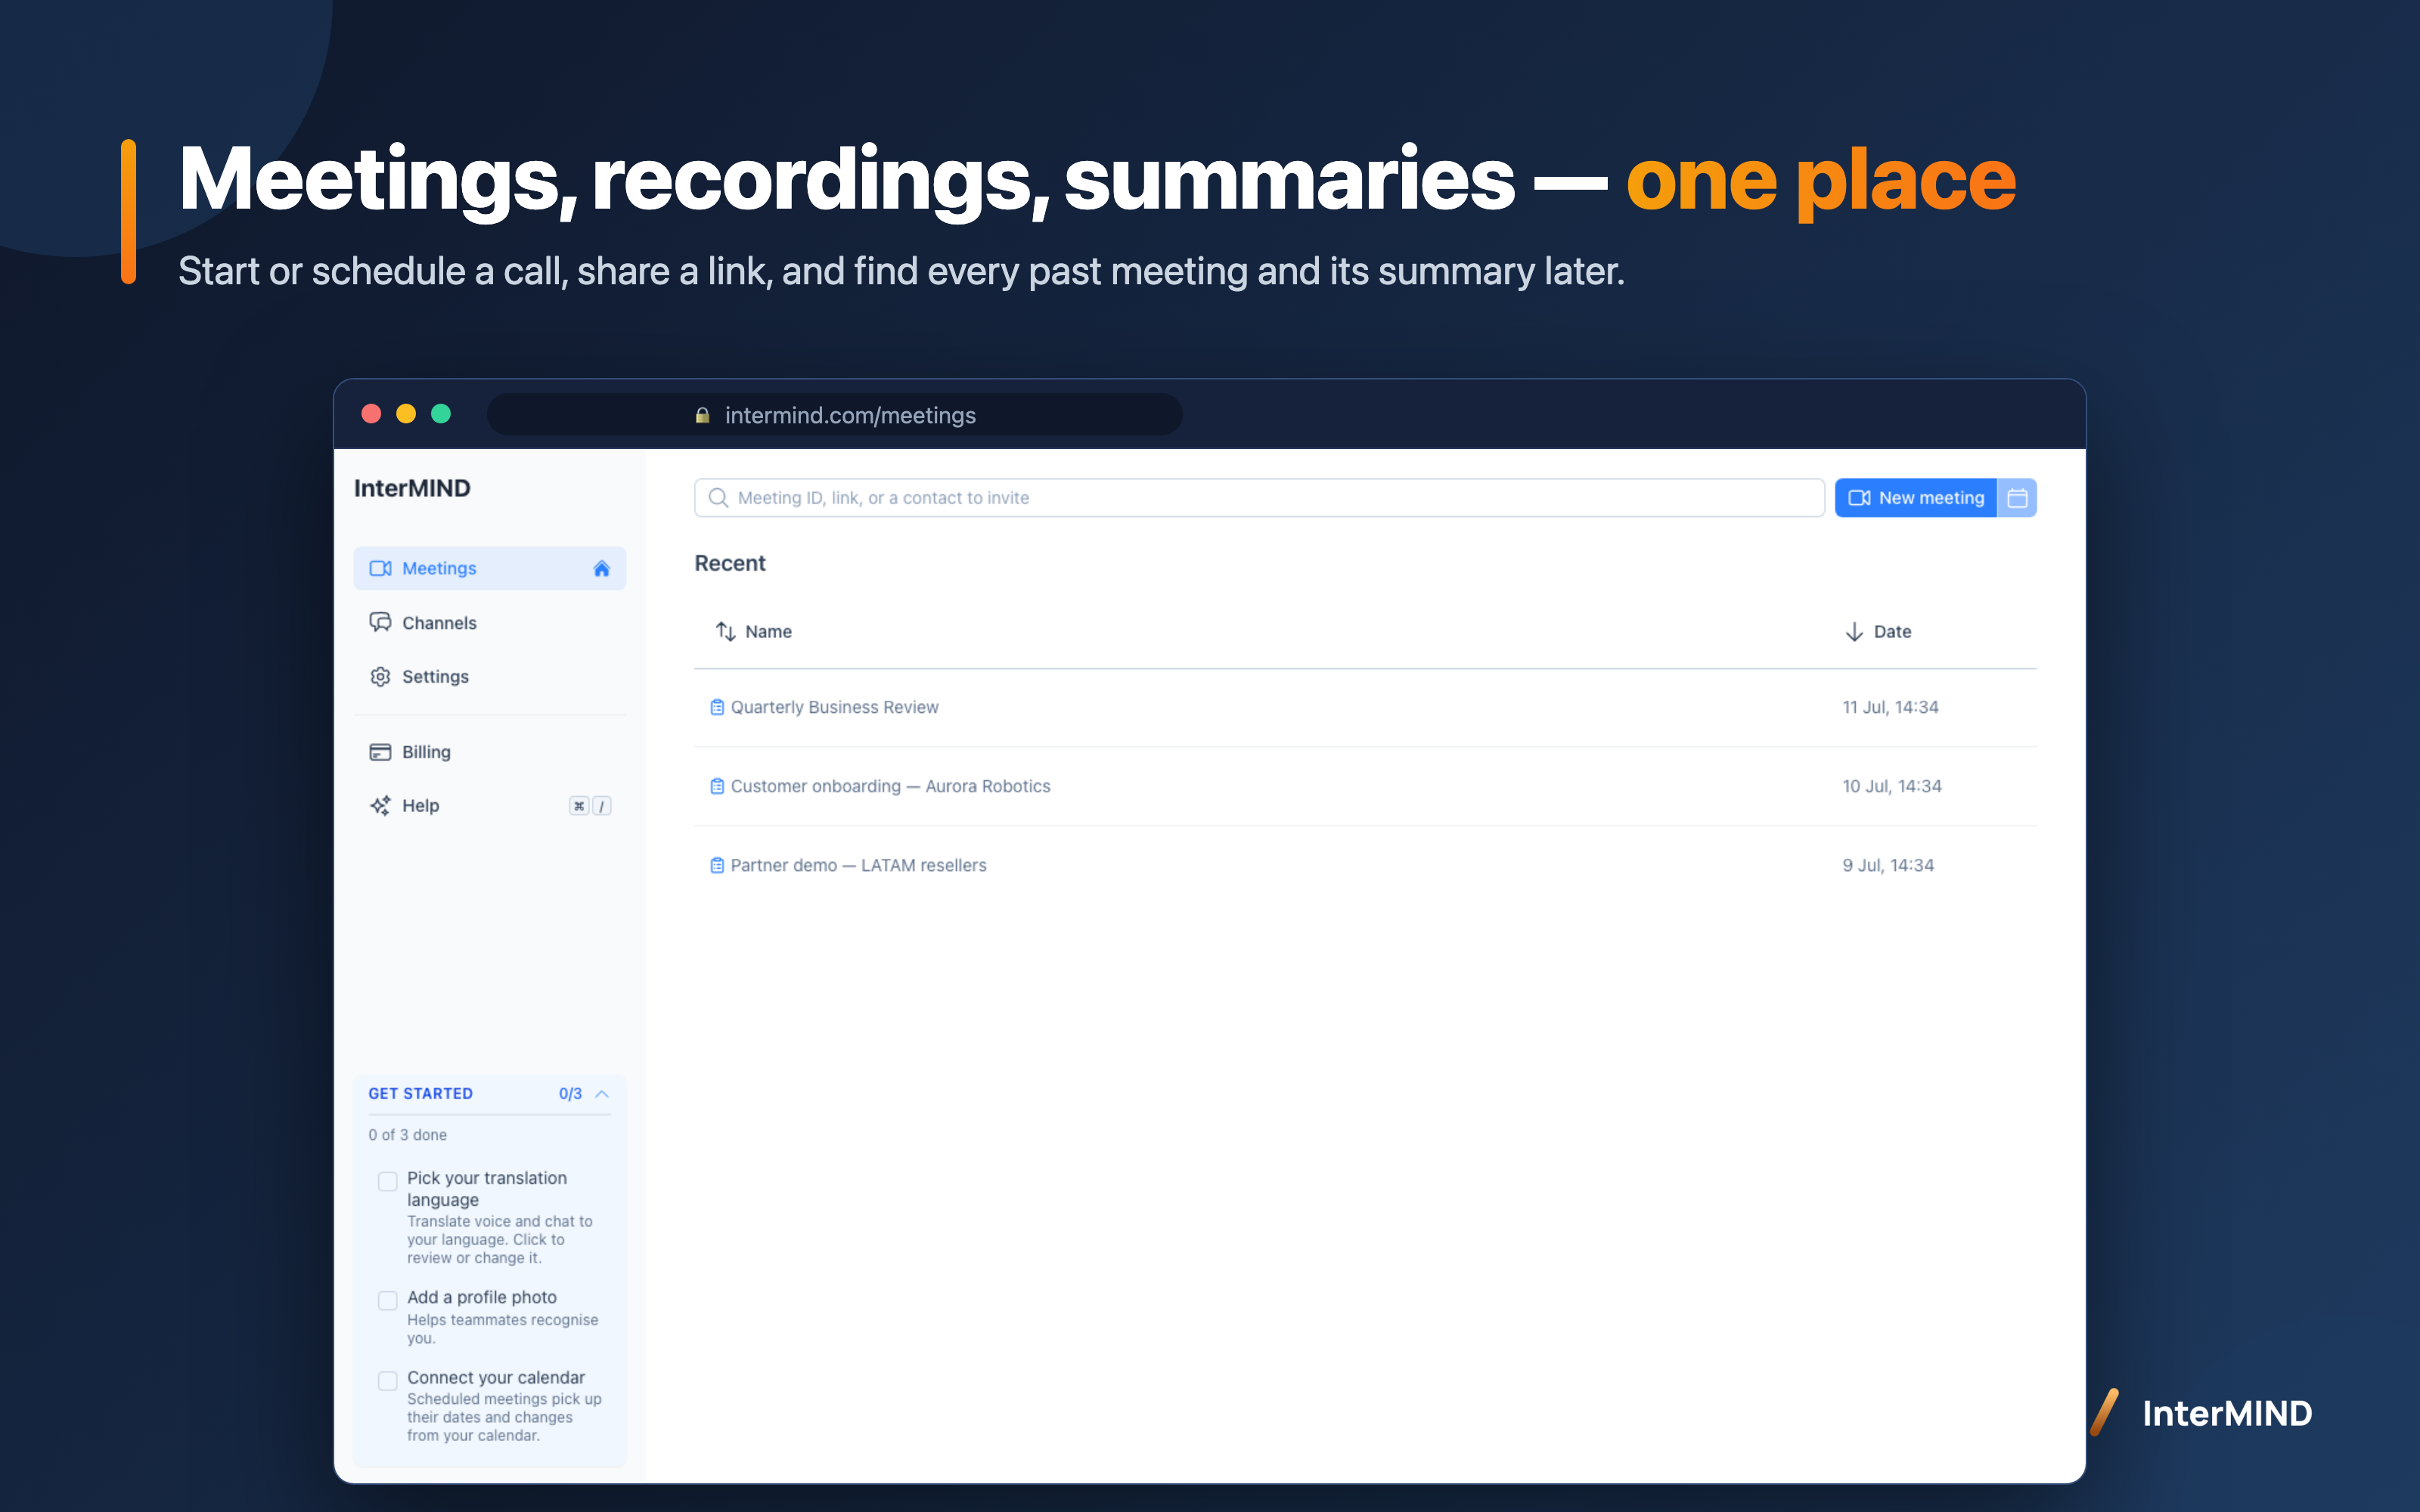Image resolution: width=2420 pixels, height=1512 pixels.
Task: Click the home icon on Meetings row
Action: (x=601, y=568)
